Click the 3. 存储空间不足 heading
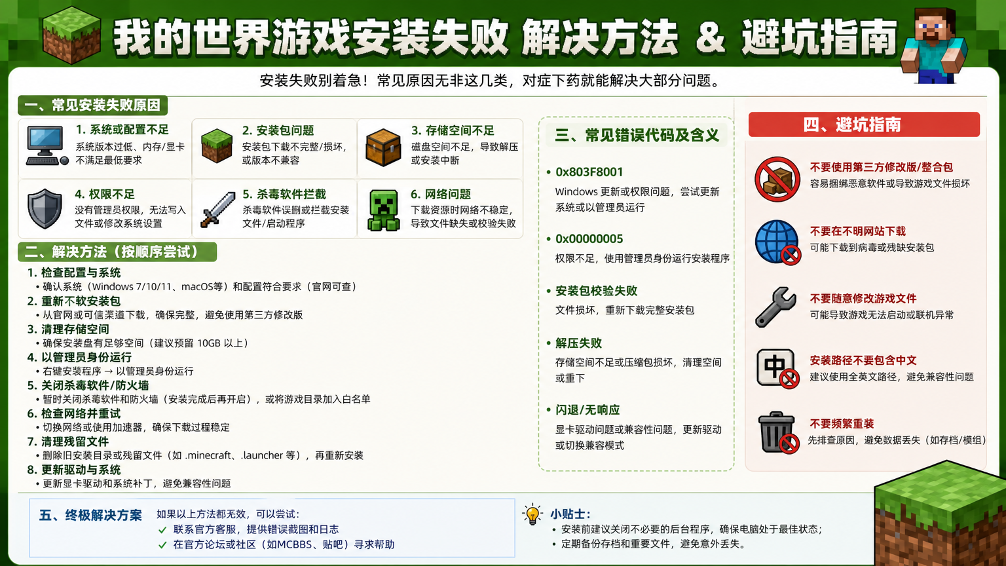 (x=453, y=130)
